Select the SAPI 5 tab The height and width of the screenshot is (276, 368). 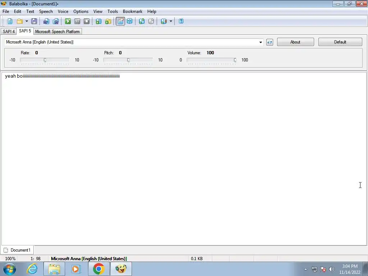point(25,31)
